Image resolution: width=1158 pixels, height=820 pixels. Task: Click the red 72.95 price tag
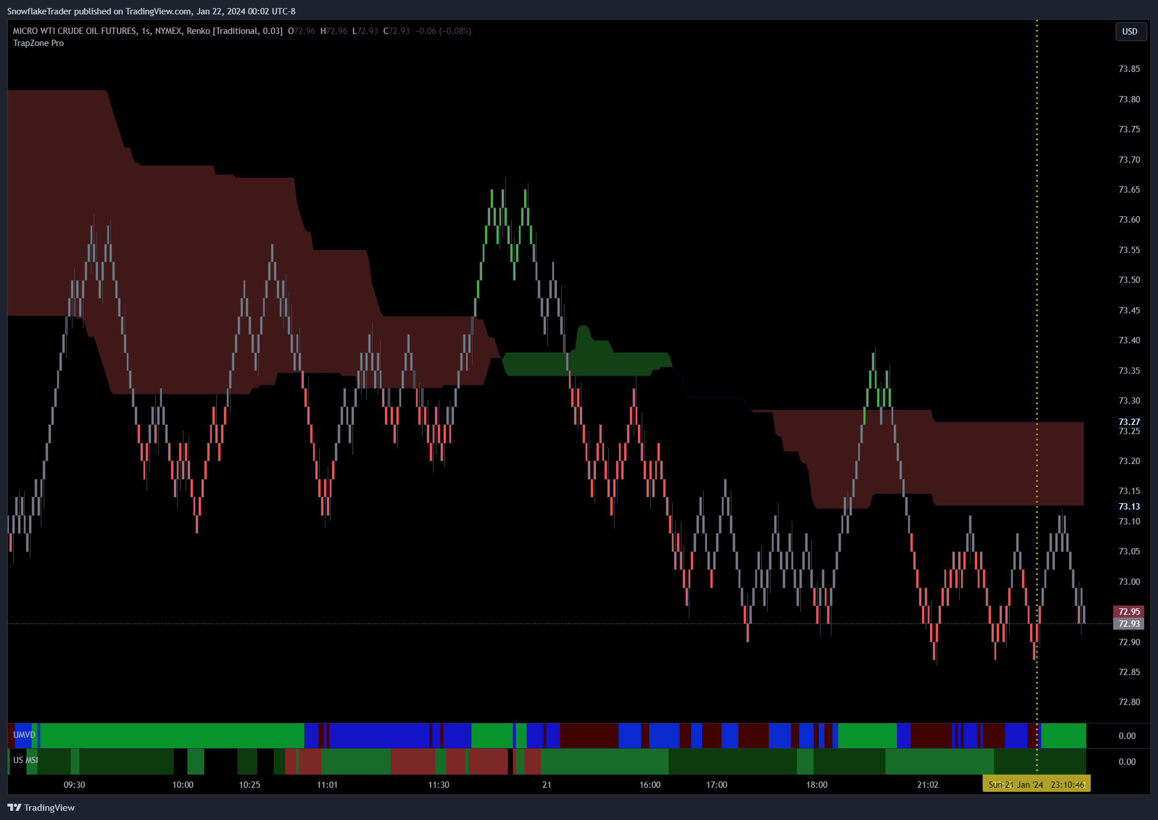click(x=1129, y=611)
